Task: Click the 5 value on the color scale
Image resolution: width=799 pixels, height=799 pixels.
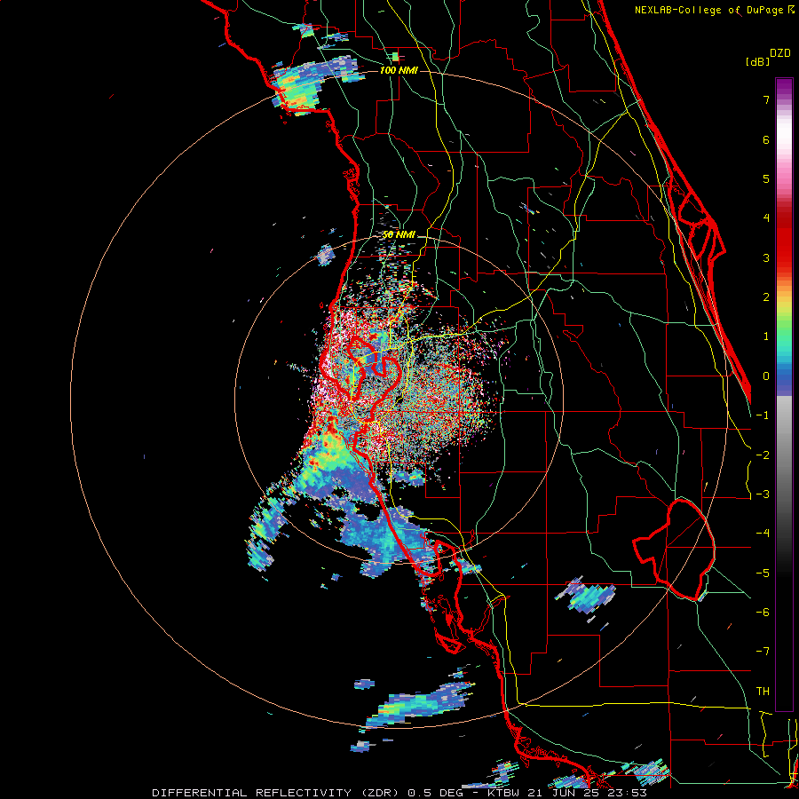Action: 766,178
